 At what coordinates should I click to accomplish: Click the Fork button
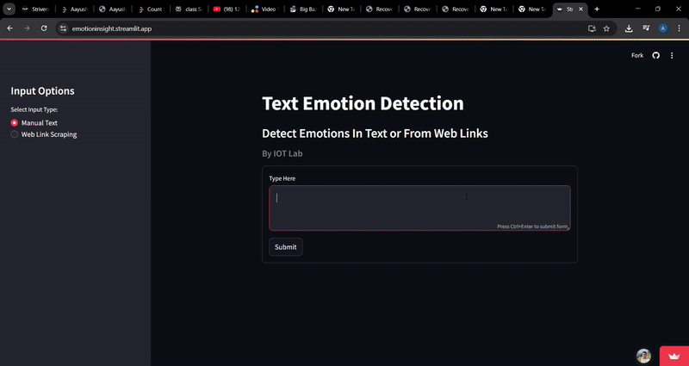coord(637,55)
